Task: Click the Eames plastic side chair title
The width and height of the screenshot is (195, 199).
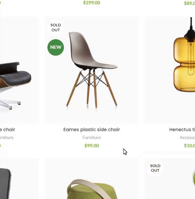Action: [x=92, y=129]
